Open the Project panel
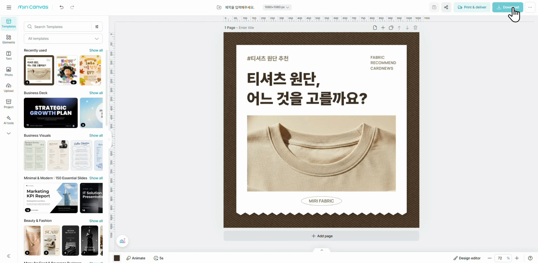Image resolution: width=538 pixels, height=263 pixels. pyautogui.click(x=8, y=104)
